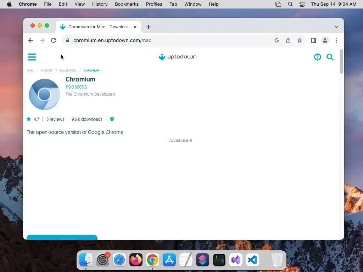Click the blue rating star icon

point(29,119)
